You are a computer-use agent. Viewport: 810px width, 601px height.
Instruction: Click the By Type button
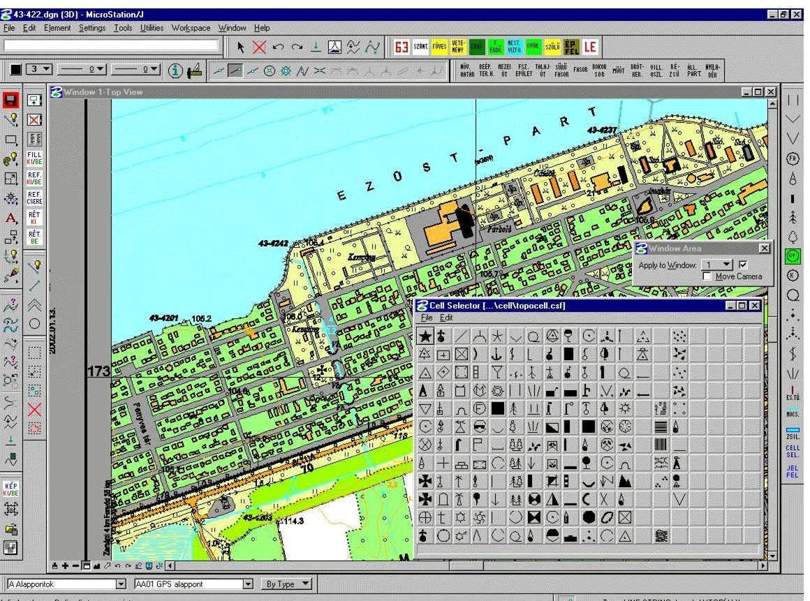tap(286, 584)
